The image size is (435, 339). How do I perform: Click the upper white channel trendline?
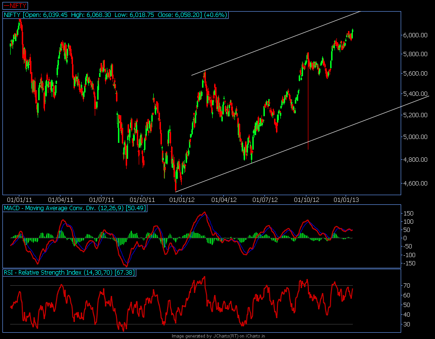[276, 44]
